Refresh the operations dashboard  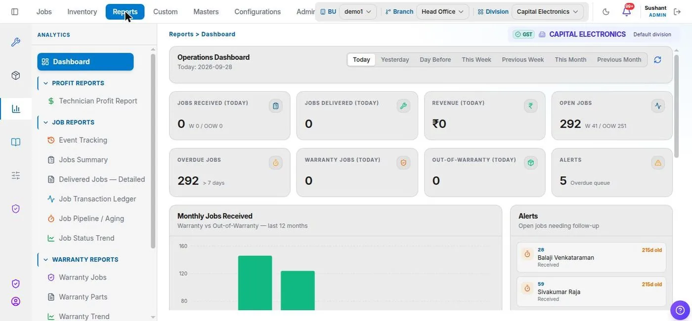coord(657,60)
